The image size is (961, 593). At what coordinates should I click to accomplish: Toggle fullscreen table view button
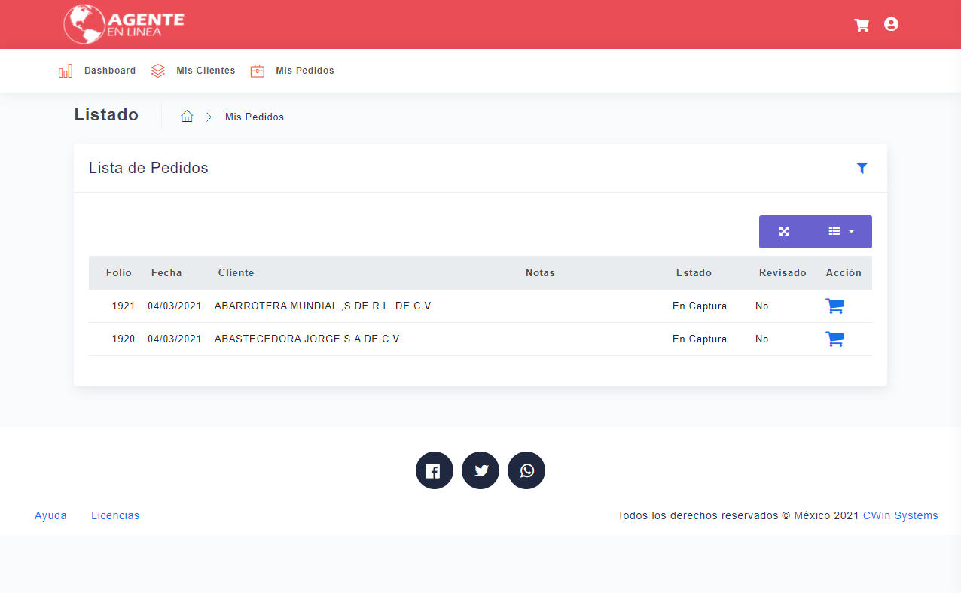pyautogui.click(x=784, y=231)
